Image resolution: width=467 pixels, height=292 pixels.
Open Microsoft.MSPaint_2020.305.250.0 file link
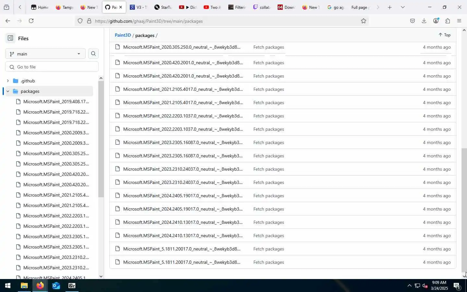click(182, 47)
